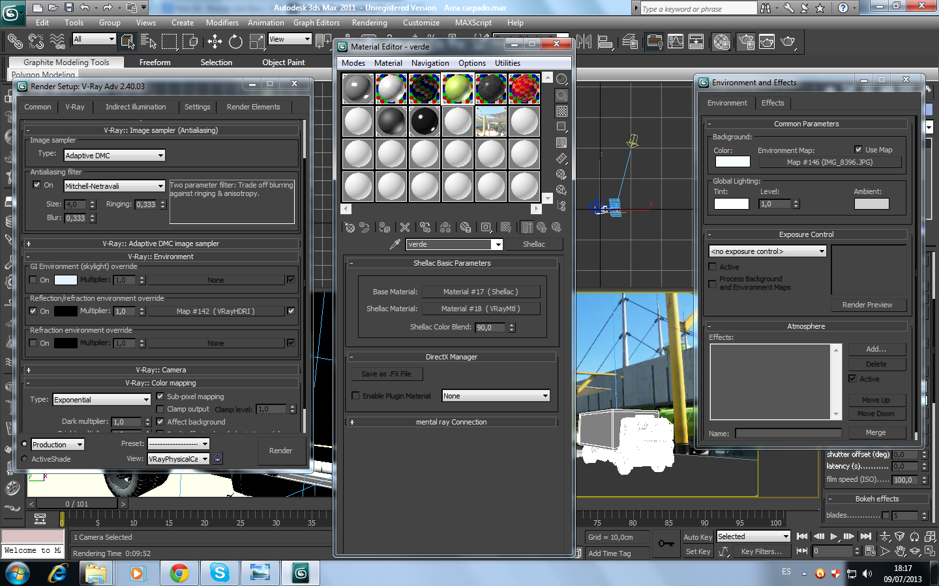Image resolution: width=939 pixels, height=586 pixels.
Task: Open the MAXScript menu
Action: pyautogui.click(x=473, y=23)
